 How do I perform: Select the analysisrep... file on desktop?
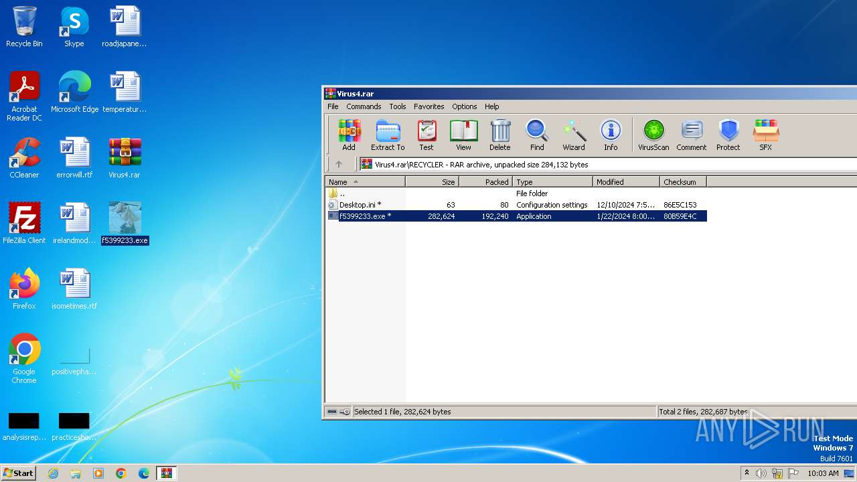(24, 426)
